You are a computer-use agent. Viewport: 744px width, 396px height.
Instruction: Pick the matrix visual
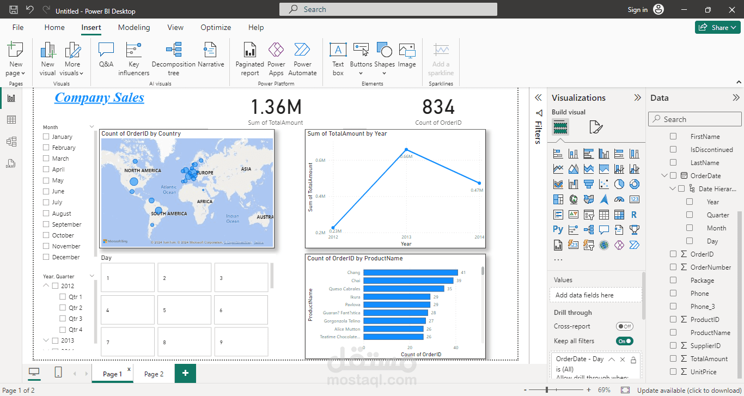tap(619, 215)
